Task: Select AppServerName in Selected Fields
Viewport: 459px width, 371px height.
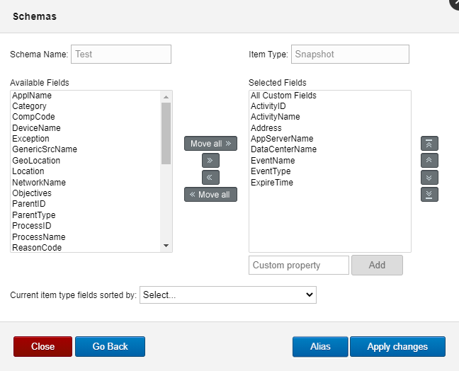Action: [282, 138]
